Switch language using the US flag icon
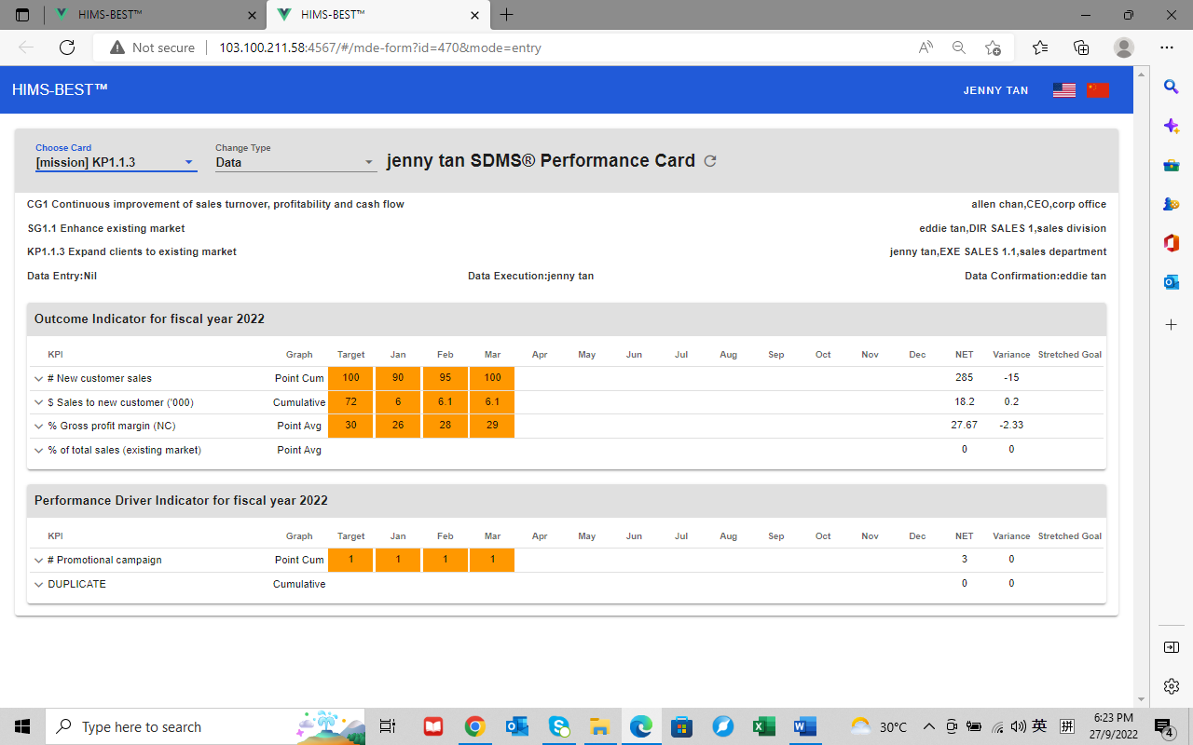1193x745 pixels. point(1063,90)
